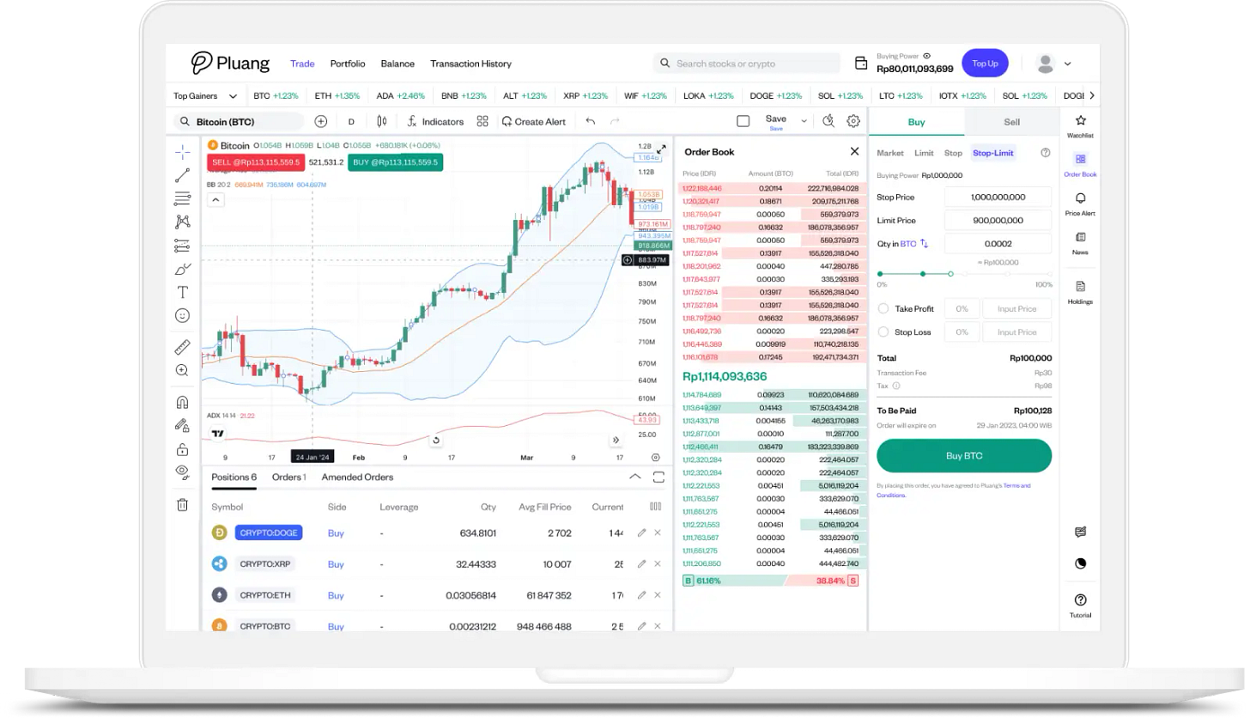The height and width of the screenshot is (718, 1250).
Task: Select the forecasting position tool
Action: click(x=182, y=246)
